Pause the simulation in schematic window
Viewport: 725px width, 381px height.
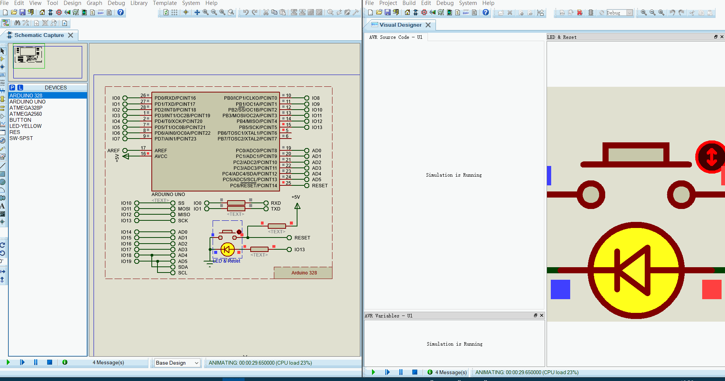pyautogui.click(x=36, y=362)
